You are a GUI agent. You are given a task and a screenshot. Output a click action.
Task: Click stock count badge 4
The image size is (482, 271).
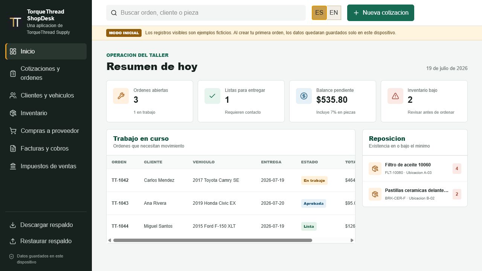coord(457,169)
